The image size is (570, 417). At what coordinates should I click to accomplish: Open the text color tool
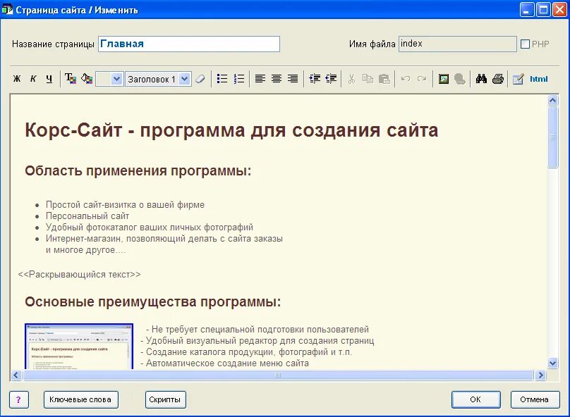[x=71, y=79]
